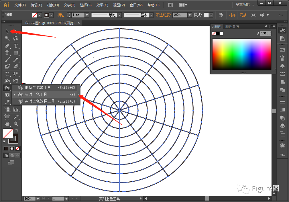Change screen mode button

11,163
